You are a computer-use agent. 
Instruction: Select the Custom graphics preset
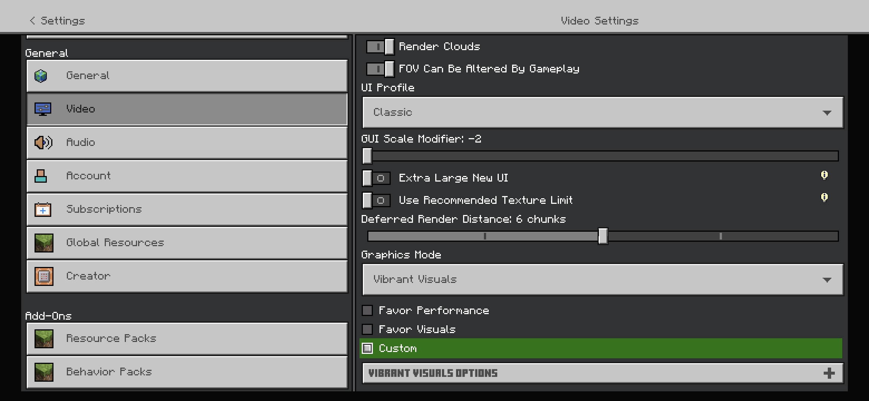tap(367, 348)
